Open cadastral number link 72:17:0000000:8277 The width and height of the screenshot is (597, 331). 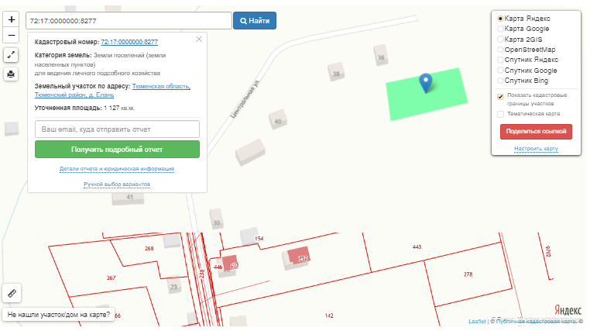click(129, 42)
